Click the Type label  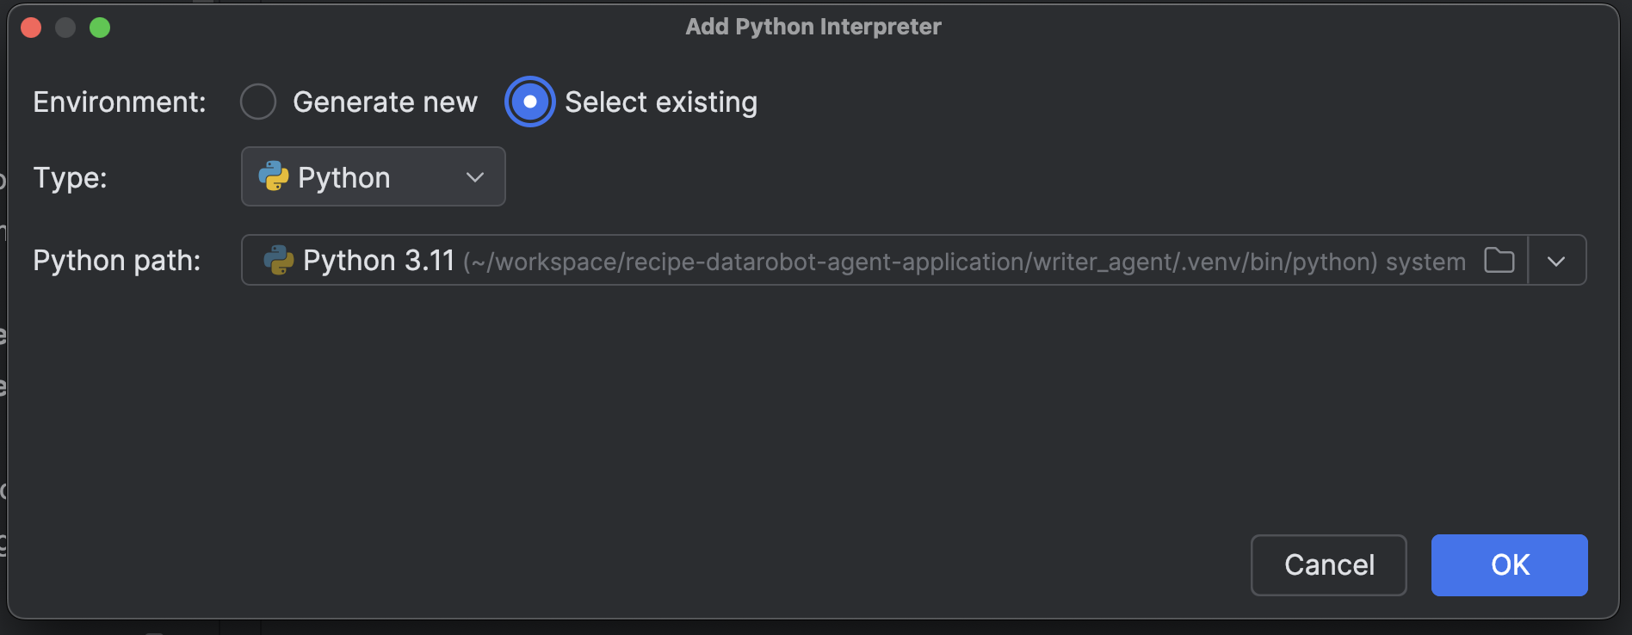coord(70,178)
